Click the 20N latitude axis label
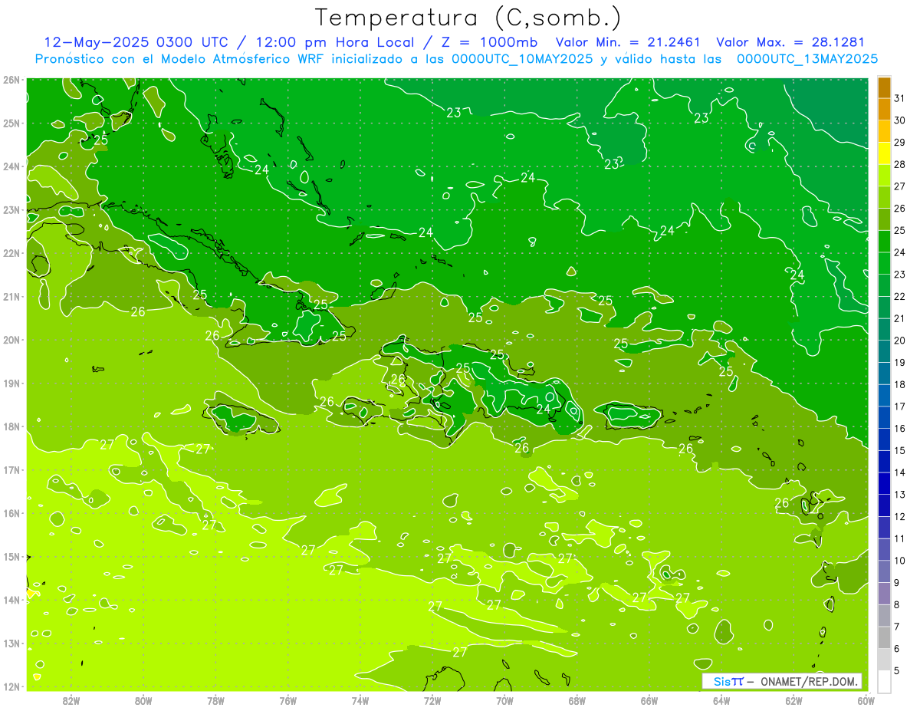Screen dimensions: 920x711 click(x=11, y=339)
